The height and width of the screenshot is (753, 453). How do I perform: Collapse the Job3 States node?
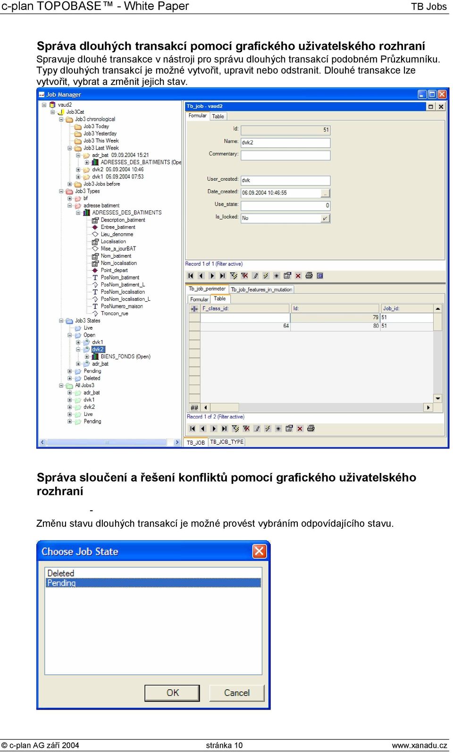[x=61, y=321]
